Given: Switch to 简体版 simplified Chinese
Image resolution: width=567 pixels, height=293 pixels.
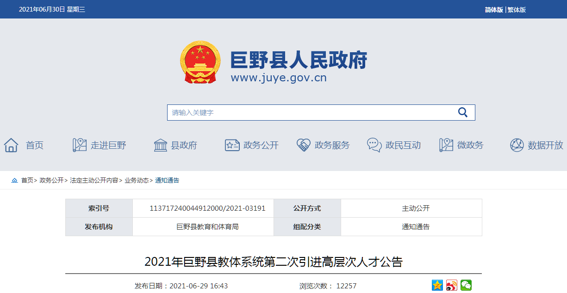Looking at the screenshot, I should tap(493, 10).
